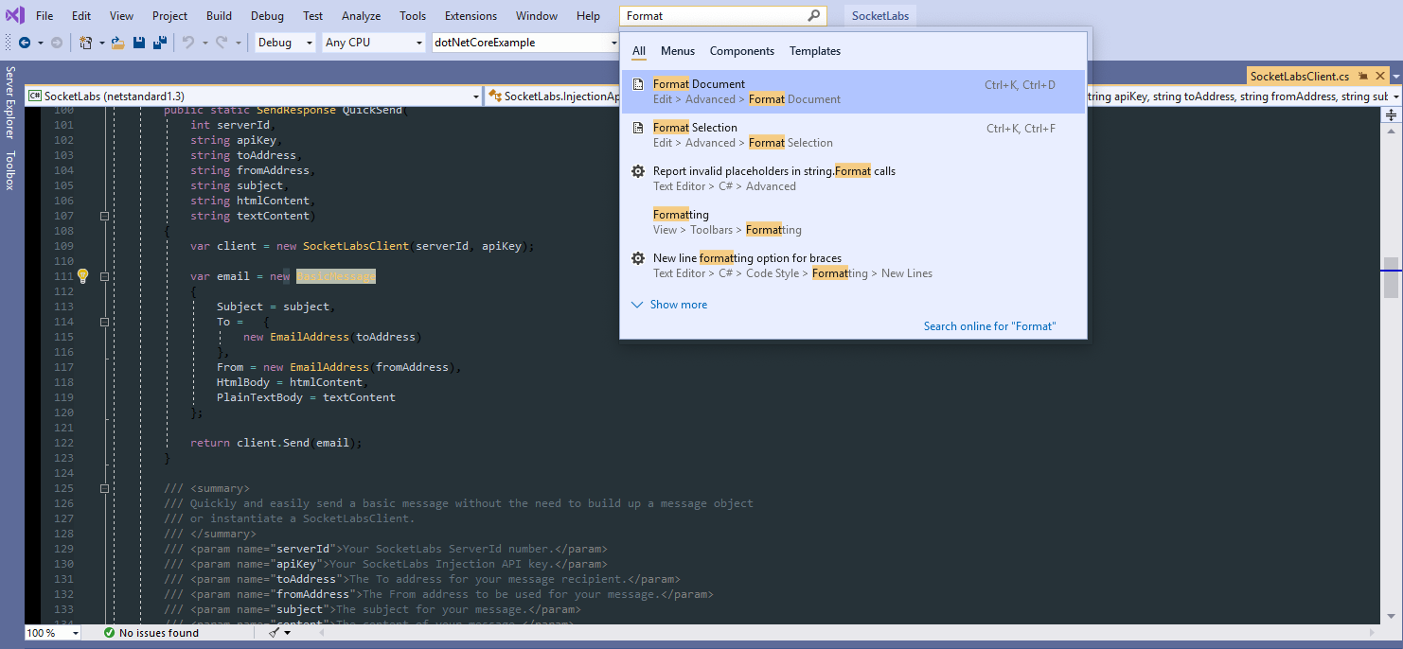The width and height of the screenshot is (1403, 649).
Task: Close the SocketLabsClient.cs tab
Action: click(x=1380, y=77)
